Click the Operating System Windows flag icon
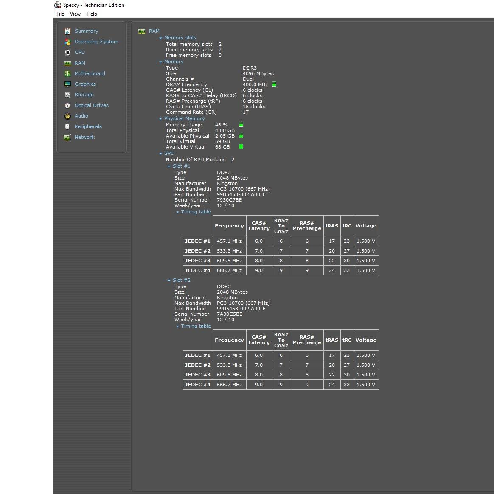This screenshot has width=494, height=494. point(67,42)
